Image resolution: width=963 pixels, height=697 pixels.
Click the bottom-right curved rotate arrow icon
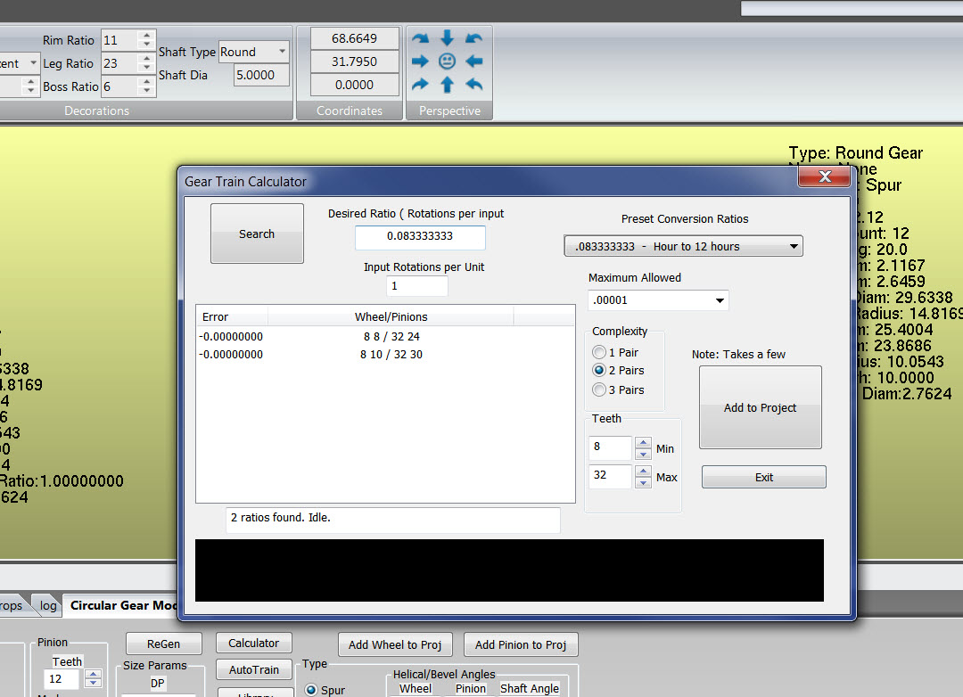coord(474,85)
